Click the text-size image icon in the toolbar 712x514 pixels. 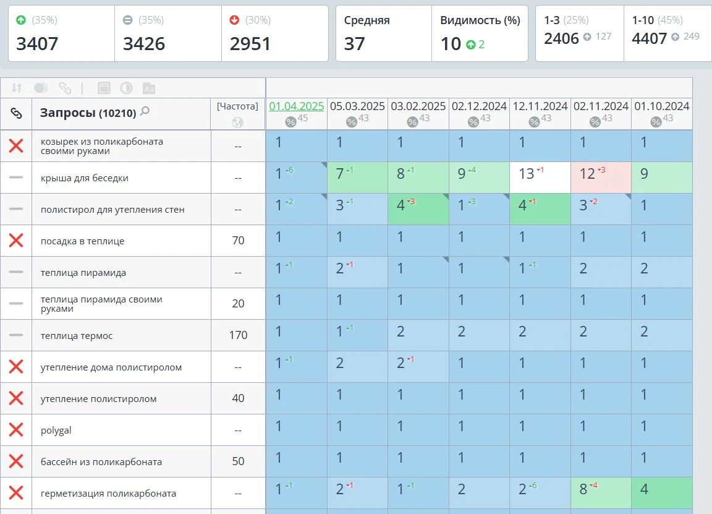coord(148,88)
